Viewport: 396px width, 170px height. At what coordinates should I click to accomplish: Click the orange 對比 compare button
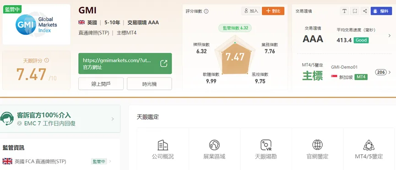pyautogui.click(x=273, y=11)
